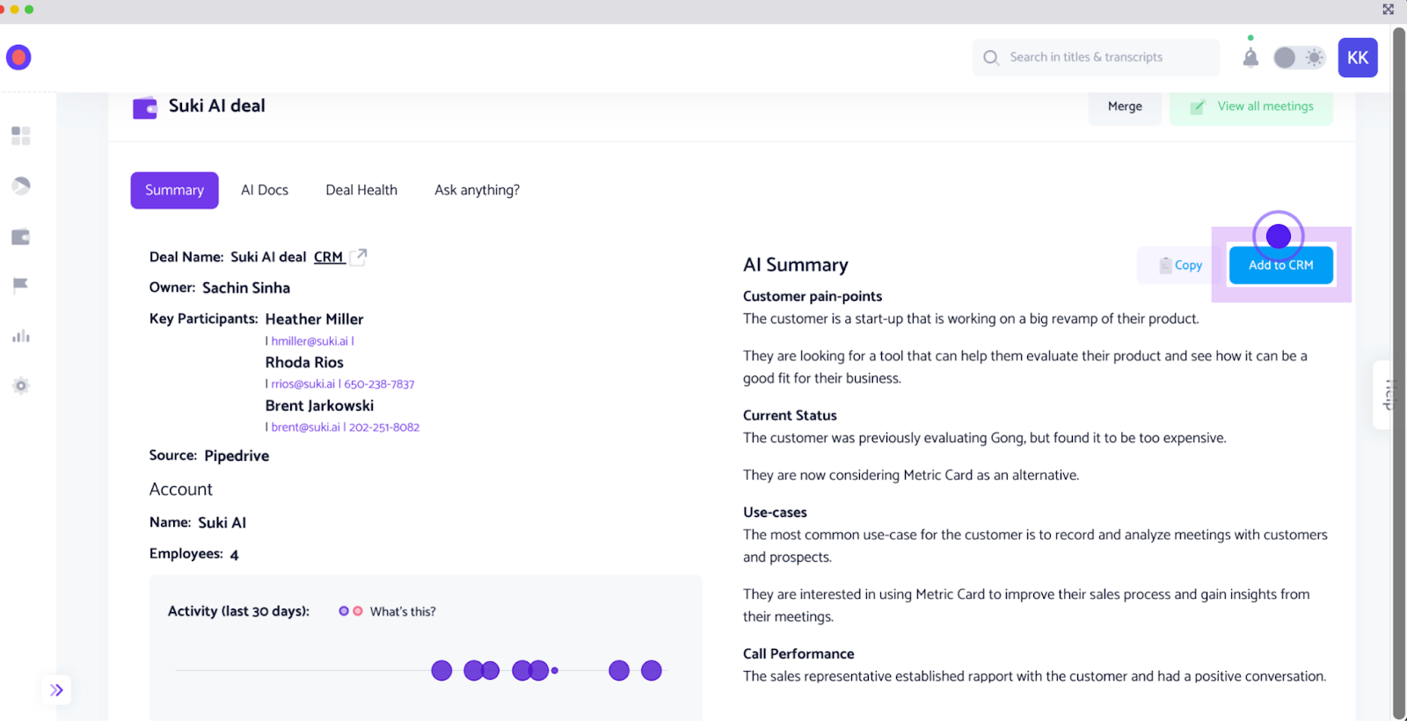Screen dimensions: 1407x721
Task: Click the search titles & transcripts field
Action: (1097, 57)
